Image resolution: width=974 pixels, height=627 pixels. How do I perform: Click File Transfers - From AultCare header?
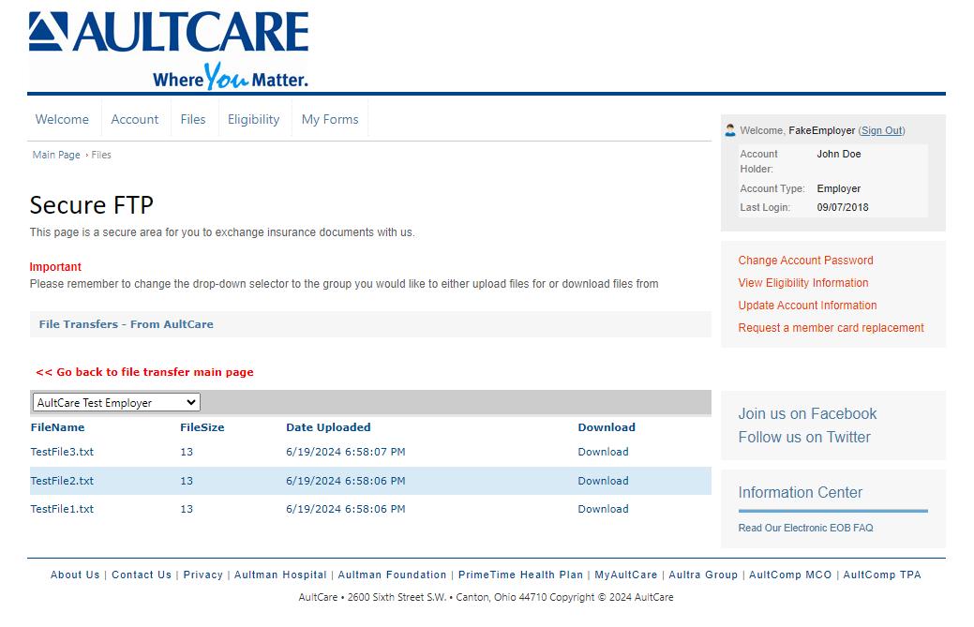click(x=127, y=324)
